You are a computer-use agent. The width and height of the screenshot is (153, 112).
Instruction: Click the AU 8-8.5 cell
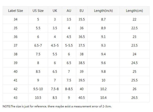click(69, 89)
